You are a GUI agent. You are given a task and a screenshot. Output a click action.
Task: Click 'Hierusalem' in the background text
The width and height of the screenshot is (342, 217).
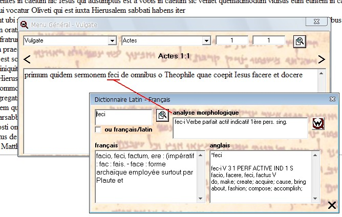(108, 10)
